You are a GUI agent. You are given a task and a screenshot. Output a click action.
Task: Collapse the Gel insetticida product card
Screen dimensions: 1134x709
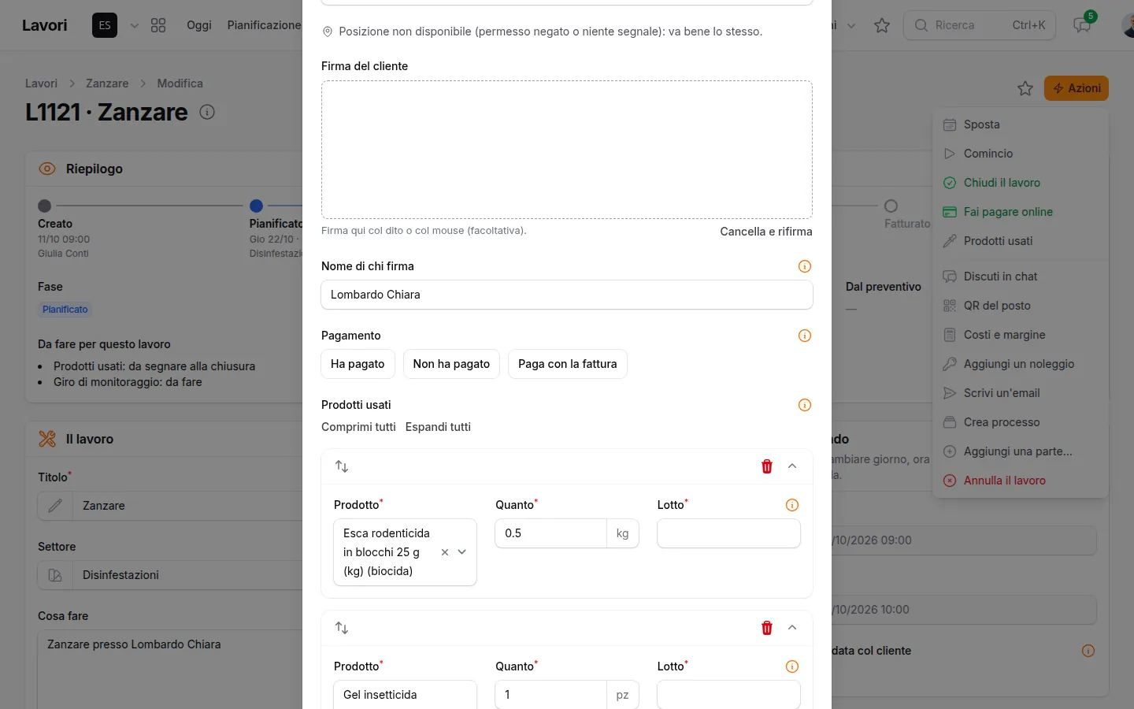click(792, 628)
